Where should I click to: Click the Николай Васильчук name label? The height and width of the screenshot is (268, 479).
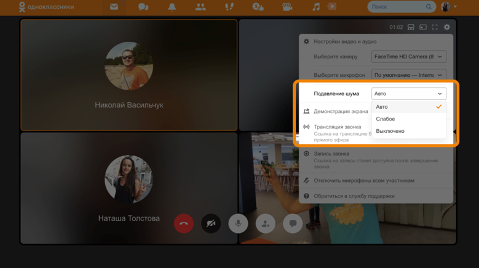tap(129, 105)
